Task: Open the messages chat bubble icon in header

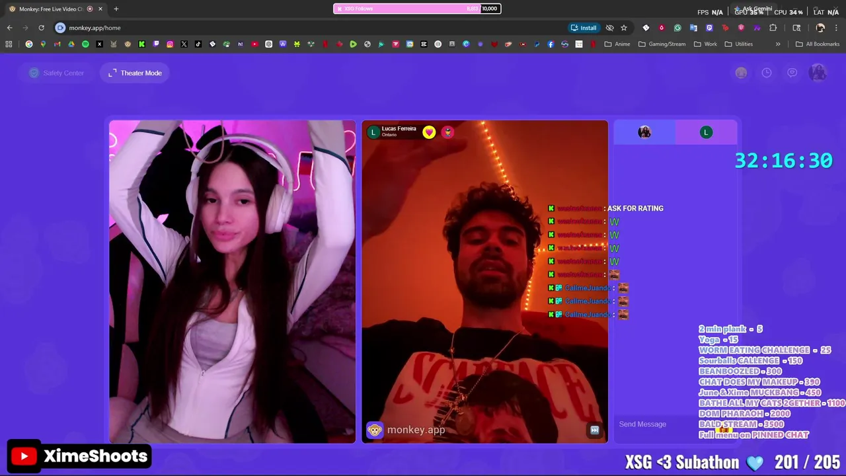Action: coord(792,73)
